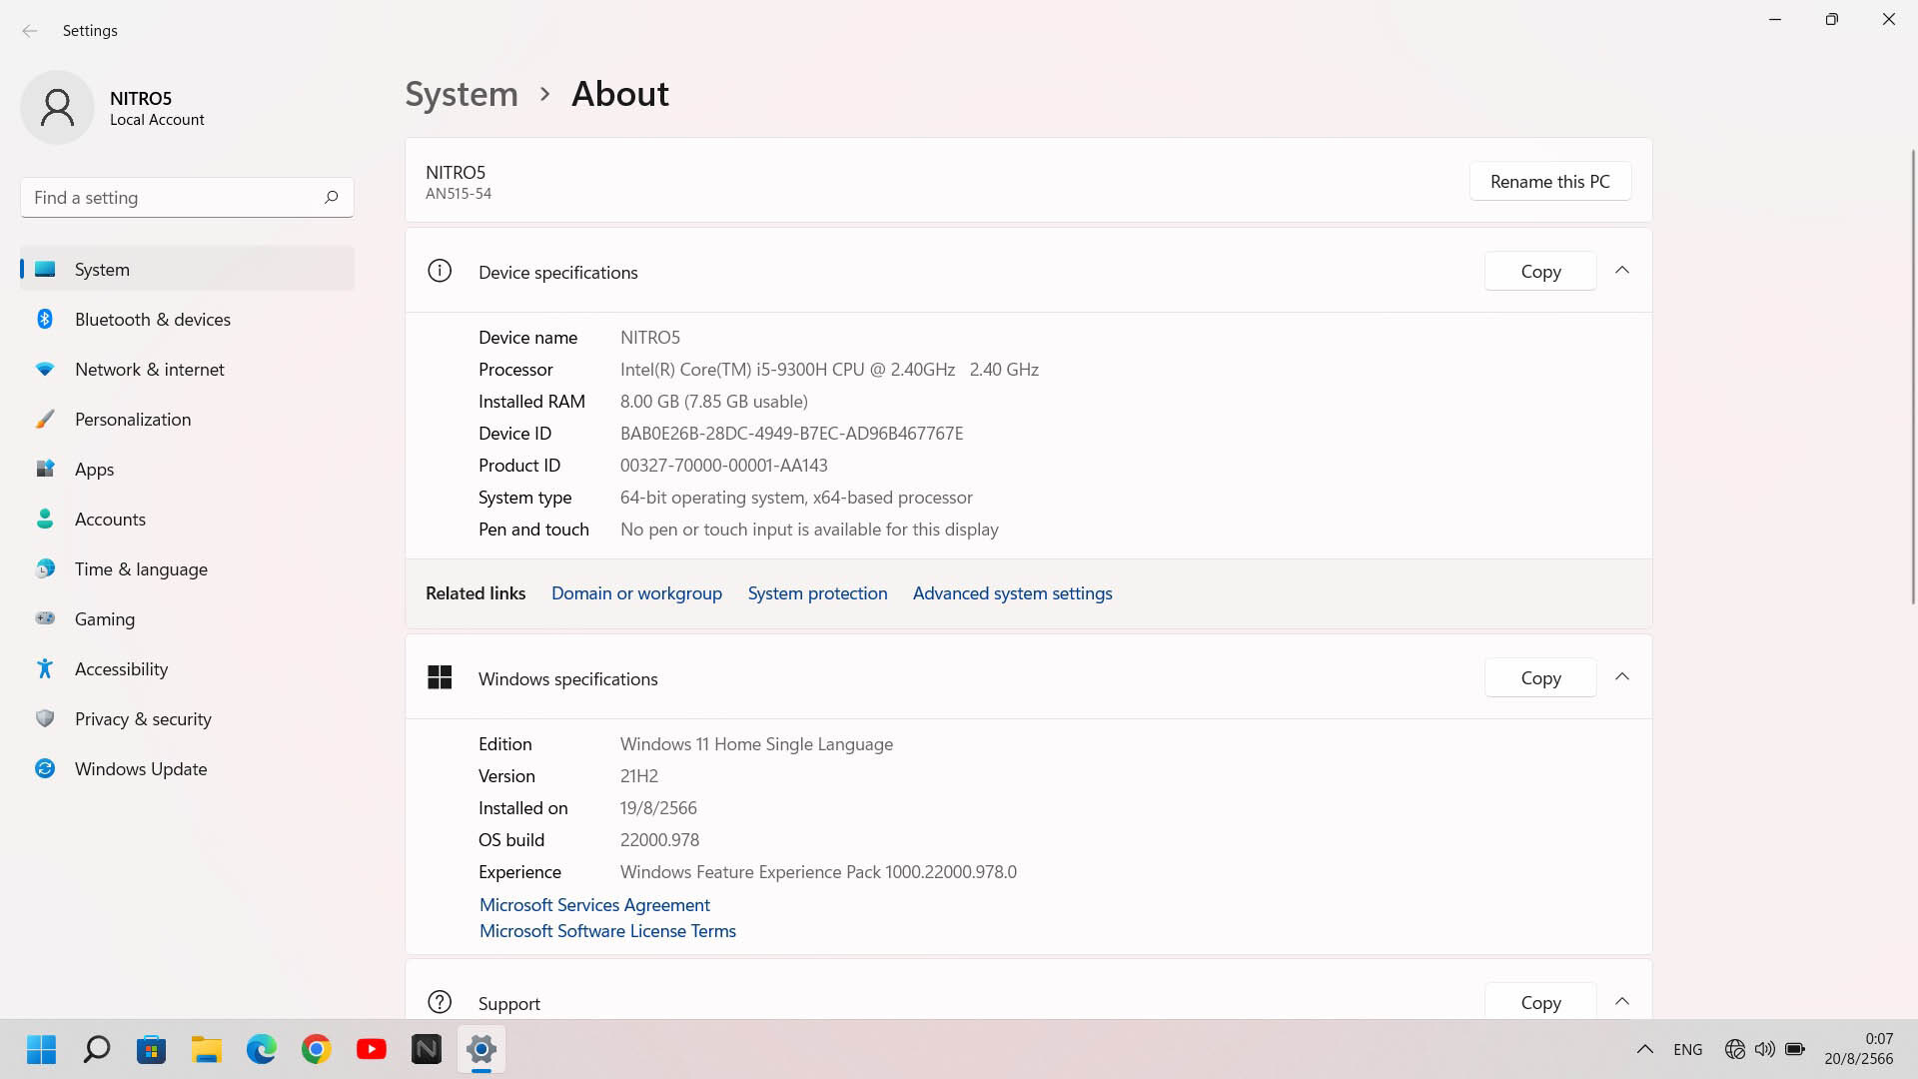Copy the Support information

click(1540, 1001)
